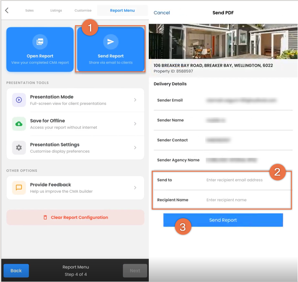Open the Customise tab

tap(83, 10)
